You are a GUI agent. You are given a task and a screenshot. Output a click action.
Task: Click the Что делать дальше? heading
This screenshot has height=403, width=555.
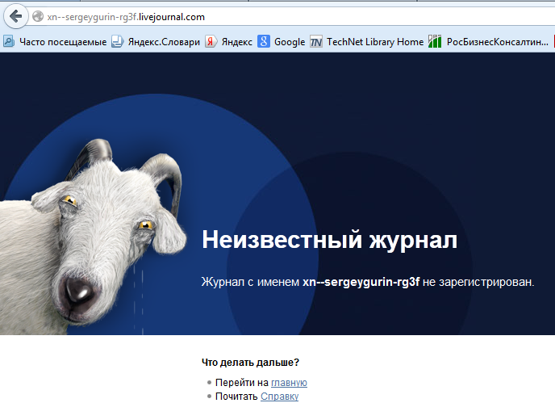point(250,363)
